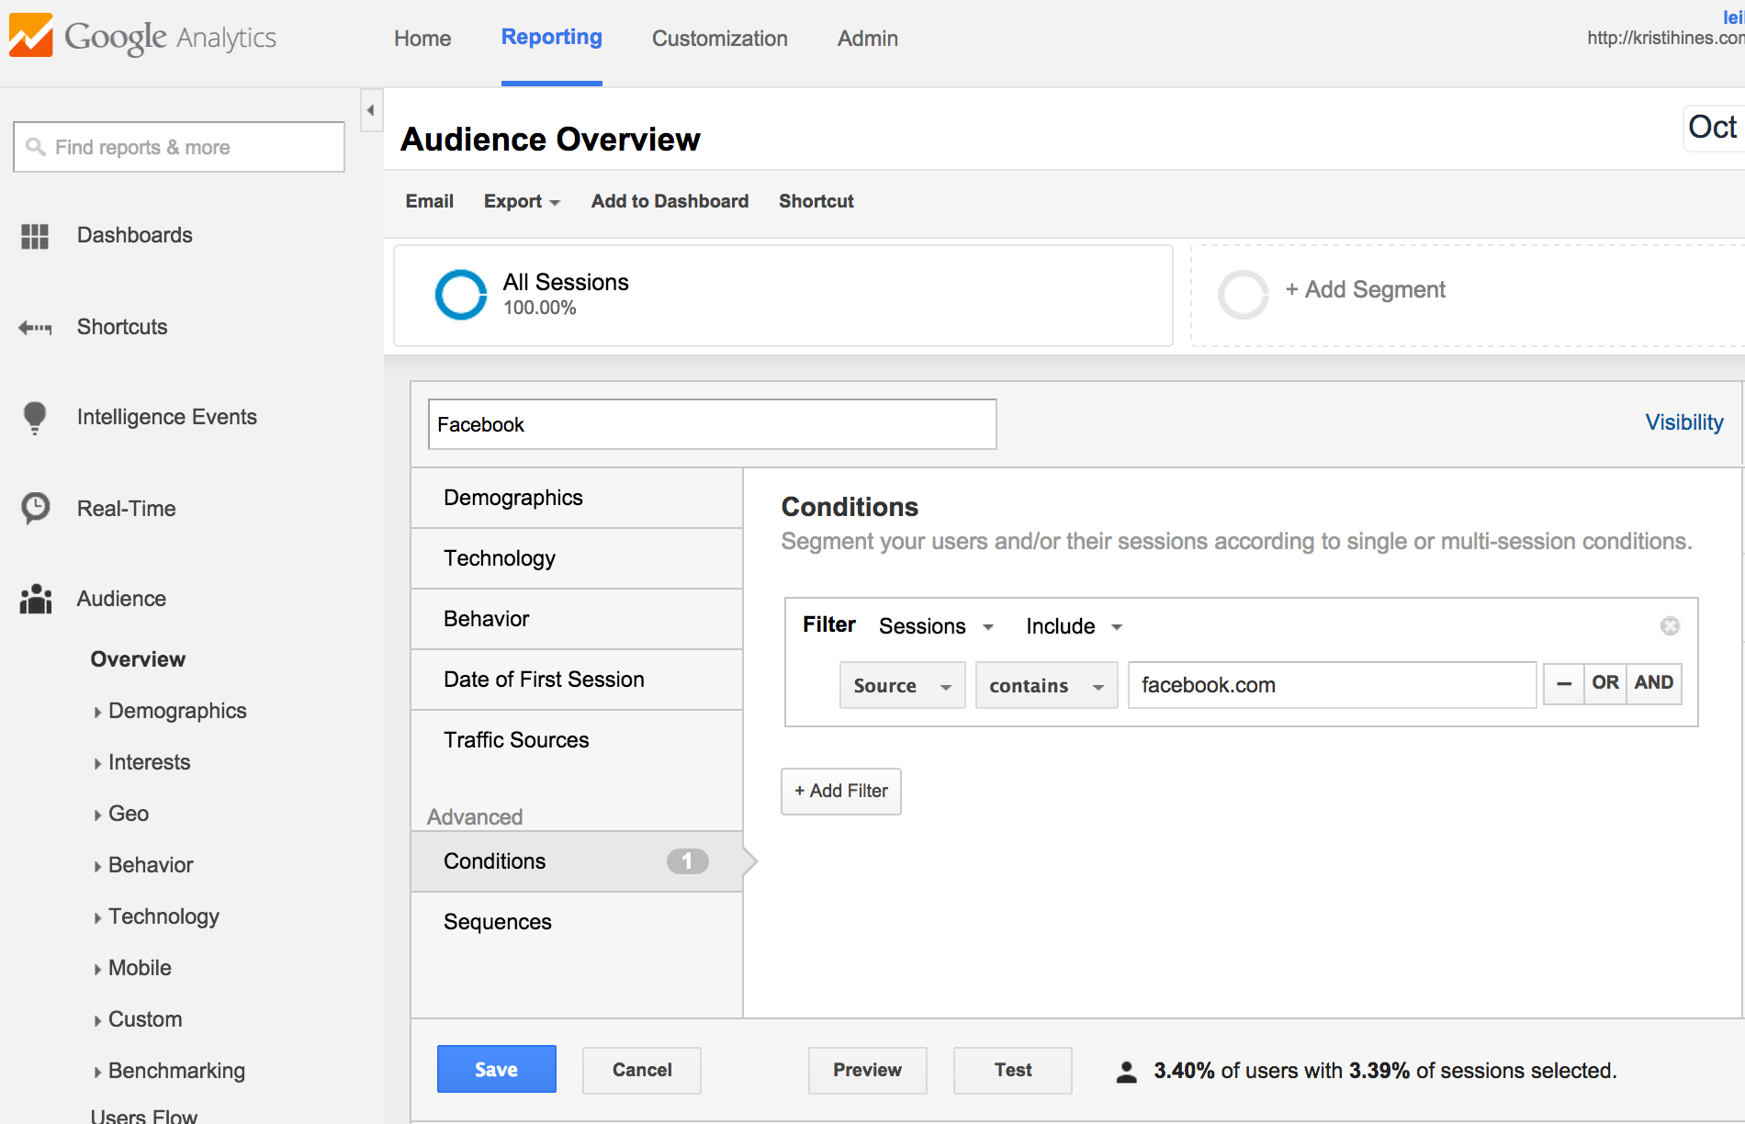Click the Intelligence Events lightbulb icon

click(35, 418)
